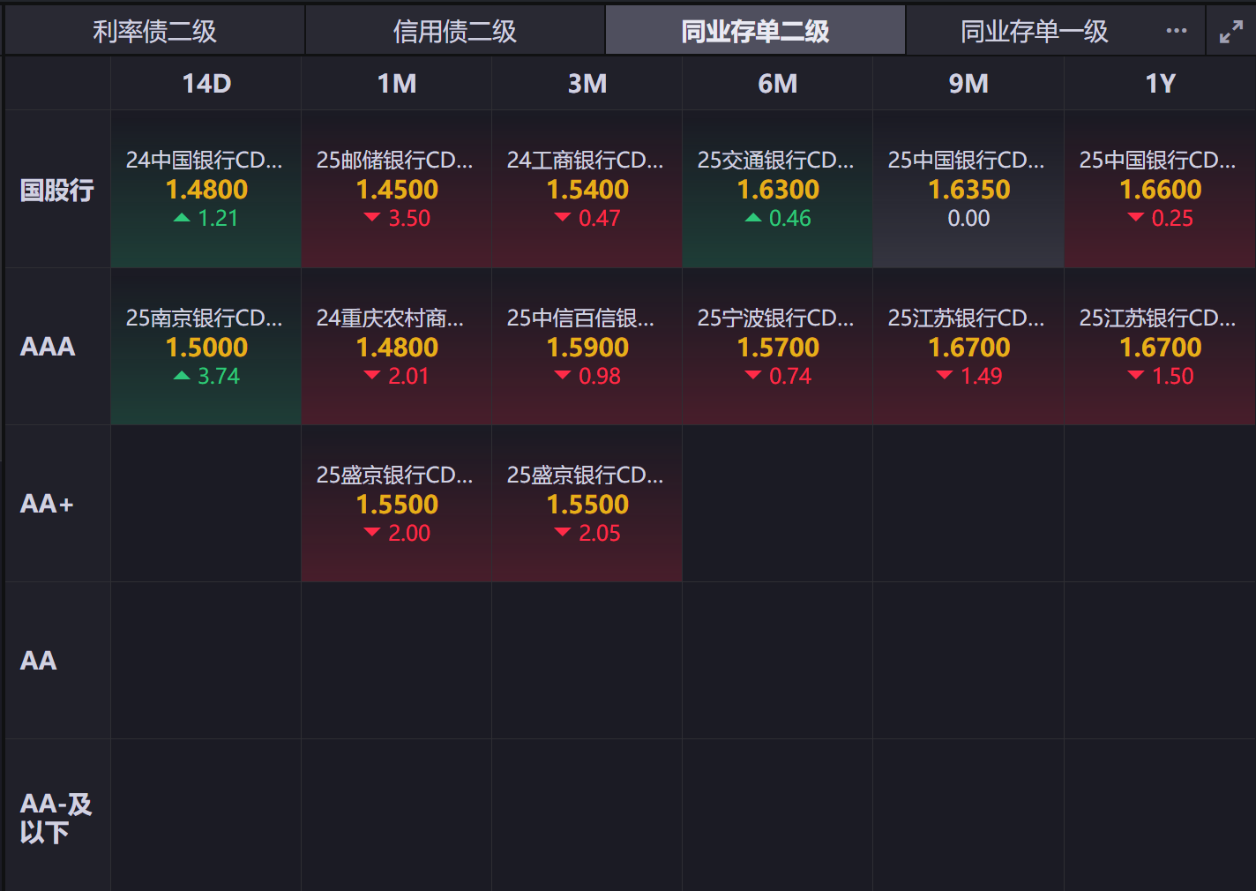
Task: Switch to the 信用债二级 tab
Action: pyautogui.click(x=455, y=31)
